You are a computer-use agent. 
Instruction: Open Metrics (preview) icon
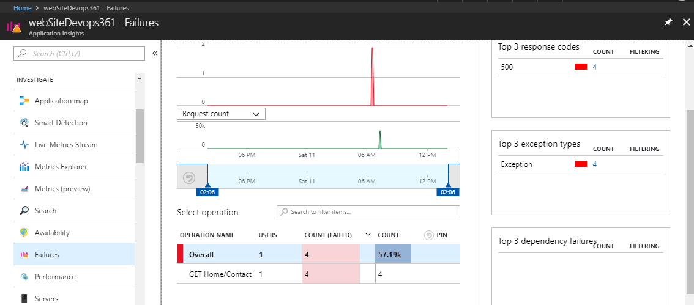[x=24, y=189]
